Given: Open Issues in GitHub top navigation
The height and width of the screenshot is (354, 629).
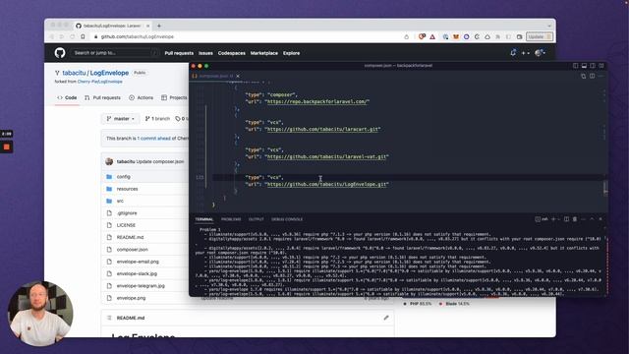Looking at the screenshot, I should [205, 53].
